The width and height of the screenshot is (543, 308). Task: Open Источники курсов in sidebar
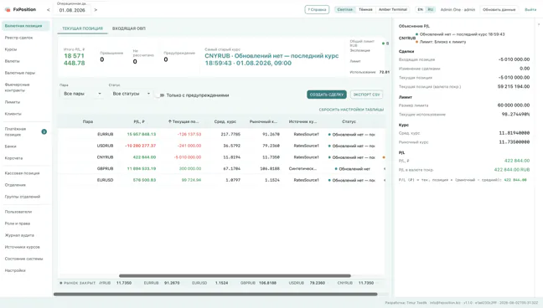click(x=26, y=247)
